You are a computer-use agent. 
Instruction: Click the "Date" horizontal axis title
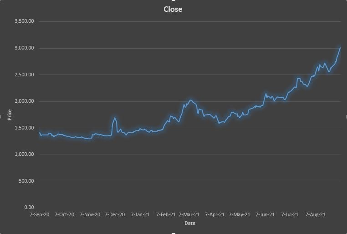pyautogui.click(x=190, y=223)
